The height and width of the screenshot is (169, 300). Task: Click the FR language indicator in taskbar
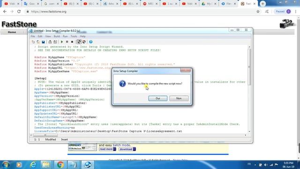click(249, 164)
